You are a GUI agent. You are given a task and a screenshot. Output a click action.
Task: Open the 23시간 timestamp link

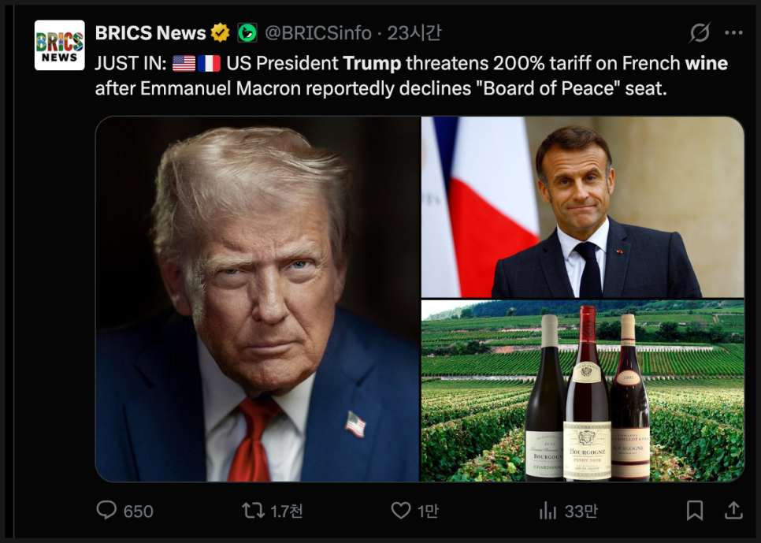coord(414,33)
